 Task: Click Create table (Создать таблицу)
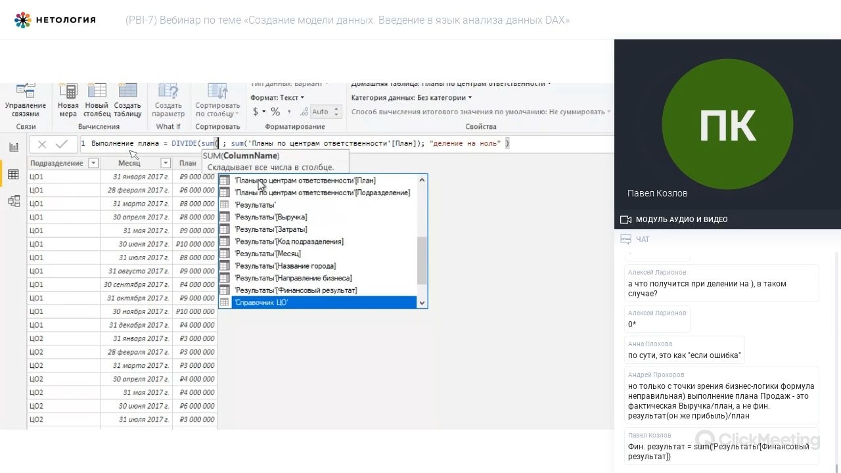[127, 101]
